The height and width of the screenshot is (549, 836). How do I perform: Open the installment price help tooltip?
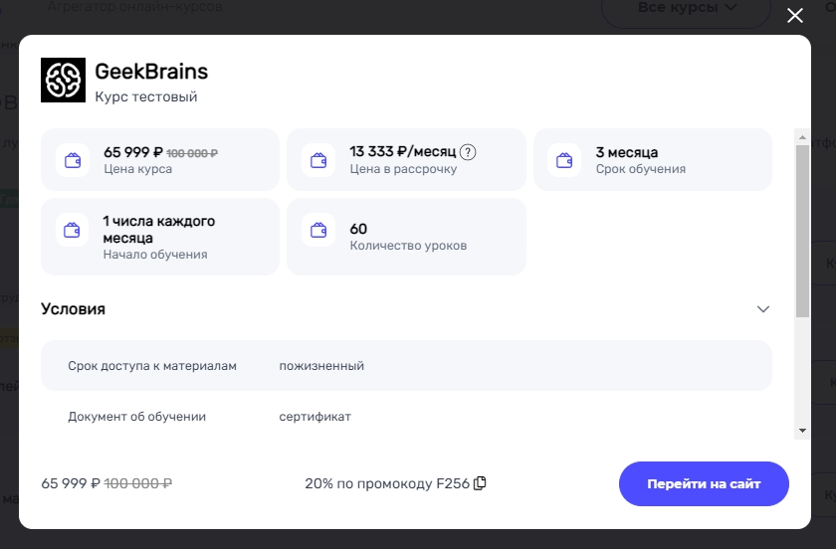tap(469, 152)
